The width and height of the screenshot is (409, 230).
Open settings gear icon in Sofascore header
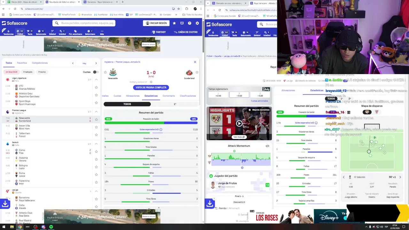197,23
